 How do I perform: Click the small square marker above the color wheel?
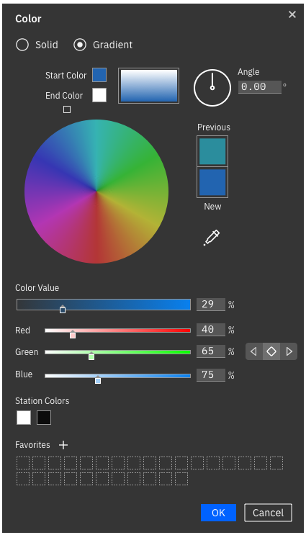click(67, 109)
